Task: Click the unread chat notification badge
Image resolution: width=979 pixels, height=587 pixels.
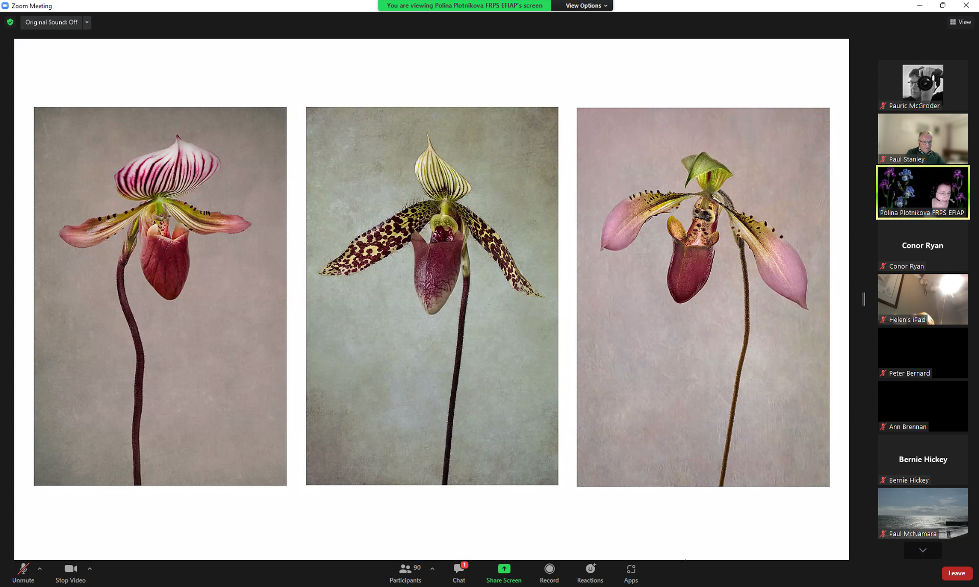Action: pyautogui.click(x=465, y=565)
